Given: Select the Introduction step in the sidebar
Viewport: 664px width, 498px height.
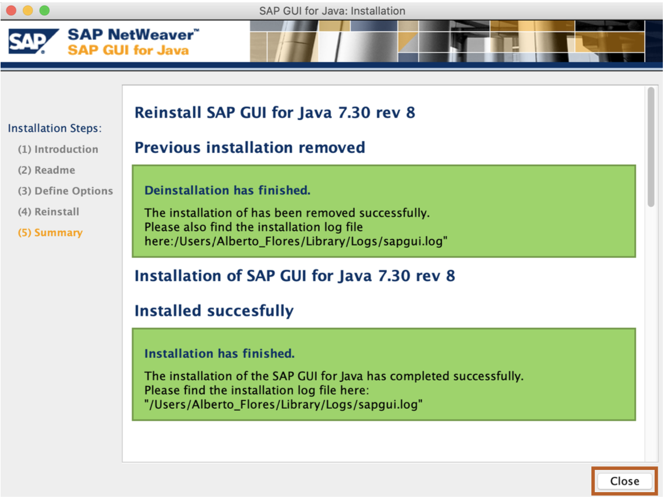Looking at the screenshot, I should tap(58, 149).
